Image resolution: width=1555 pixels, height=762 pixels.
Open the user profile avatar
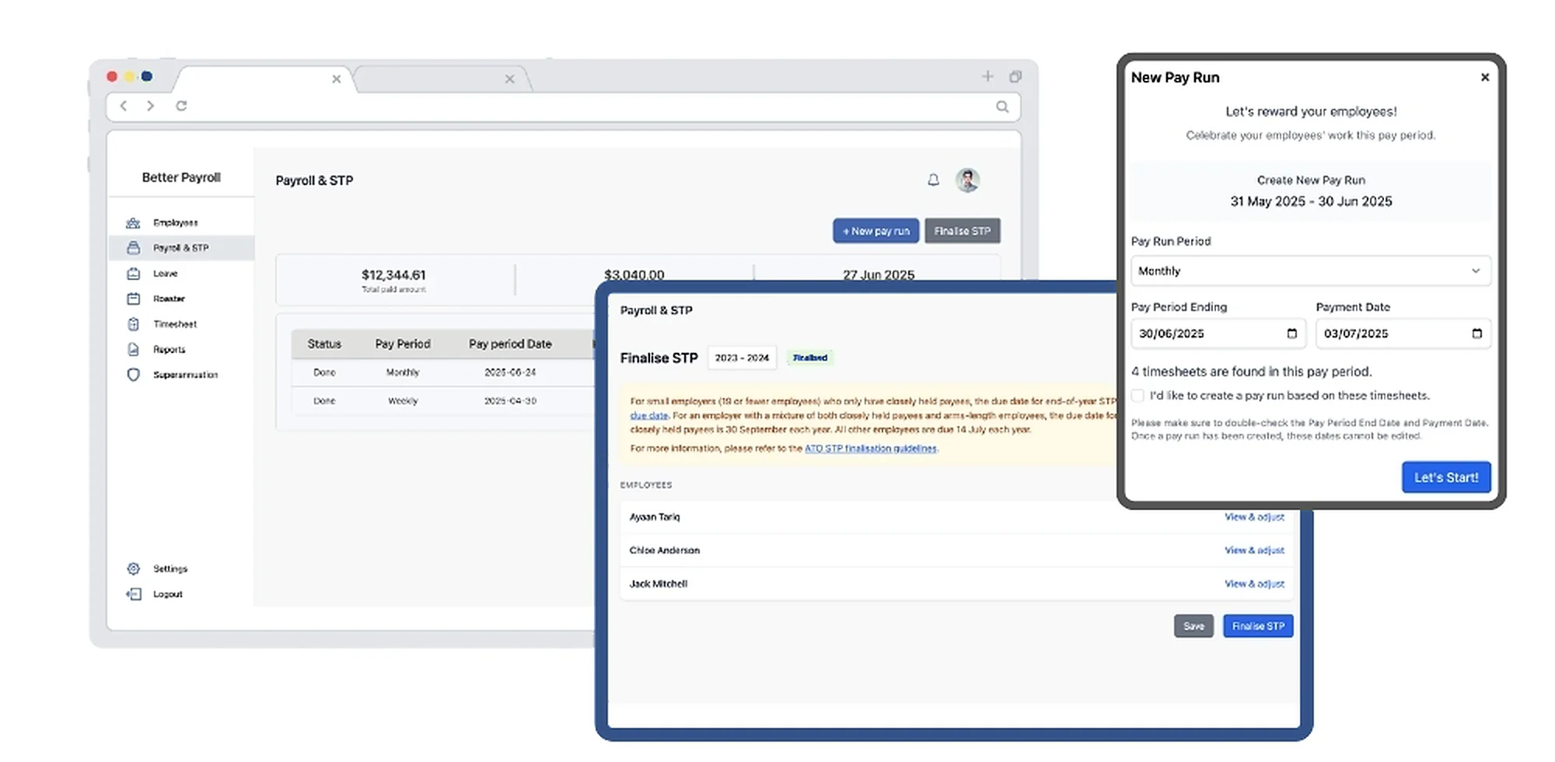(967, 180)
